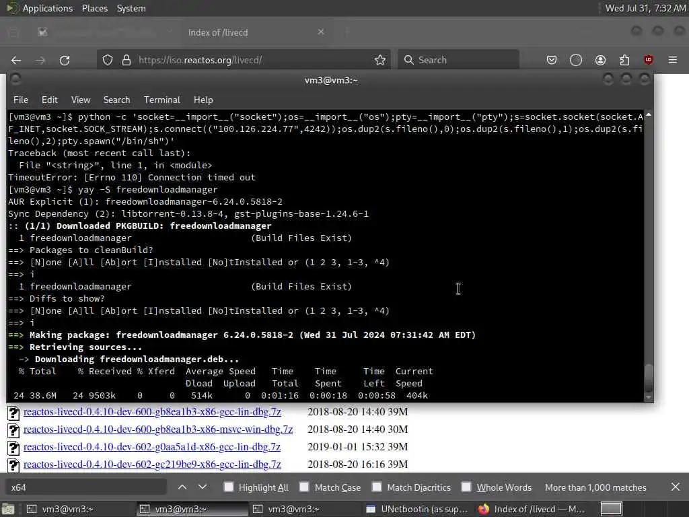Enable the Highlight All checkbox
The image size is (689, 517).
(x=229, y=487)
